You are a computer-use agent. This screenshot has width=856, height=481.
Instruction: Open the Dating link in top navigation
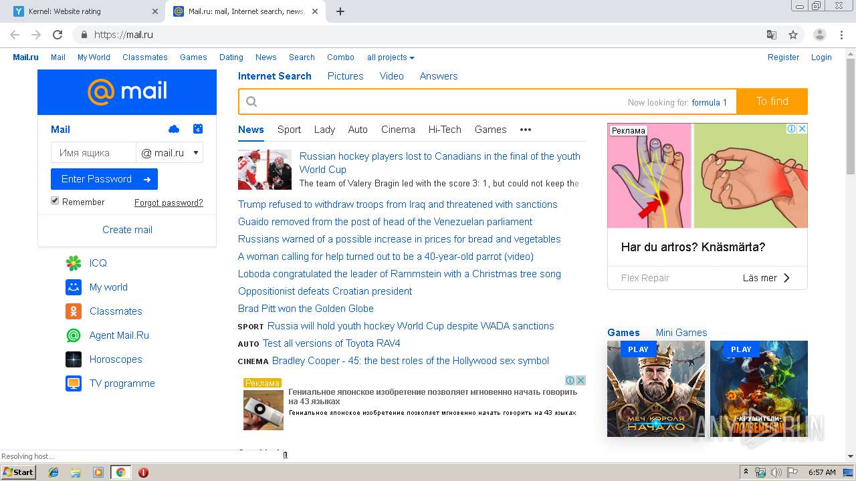pyautogui.click(x=231, y=57)
